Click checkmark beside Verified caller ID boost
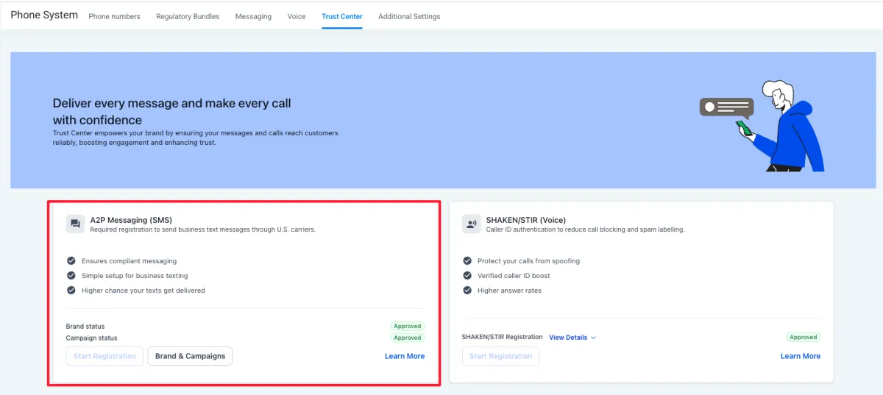The height and width of the screenshot is (395, 883). pos(467,275)
